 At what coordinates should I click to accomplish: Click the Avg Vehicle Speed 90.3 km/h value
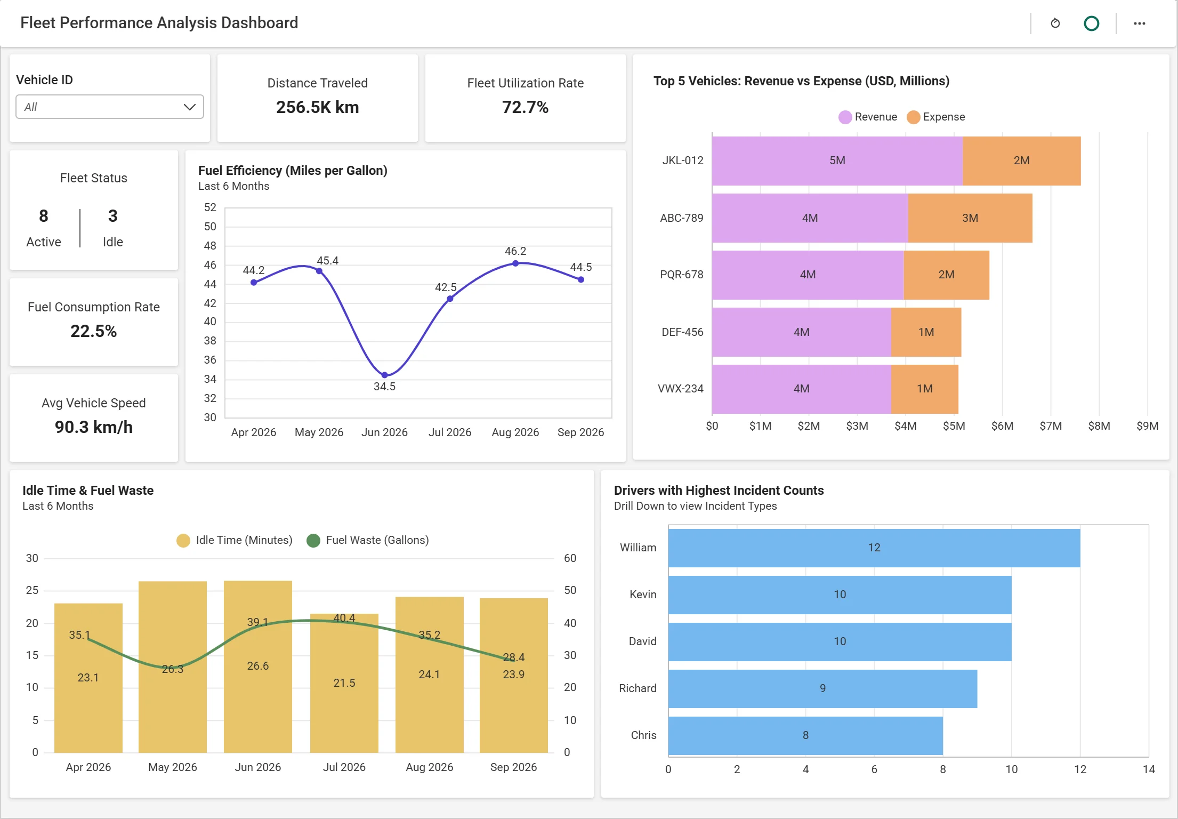[94, 428]
